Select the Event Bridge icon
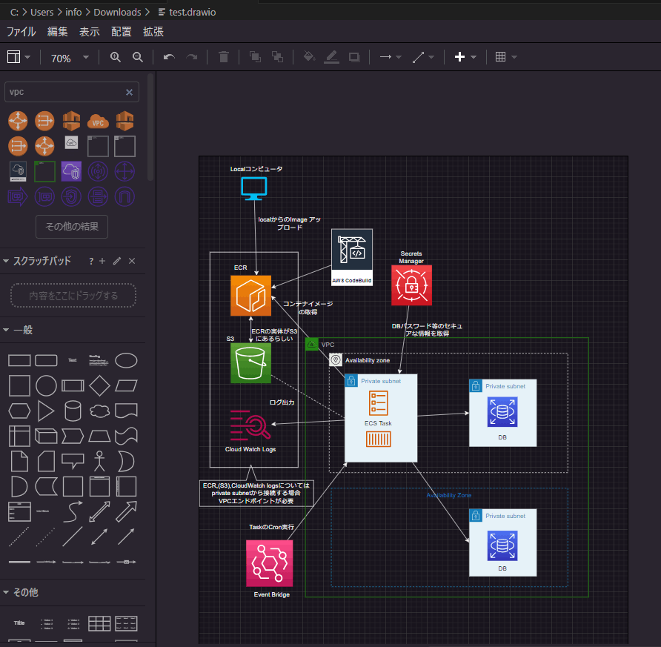The height and width of the screenshot is (647, 661). coord(270,563)
